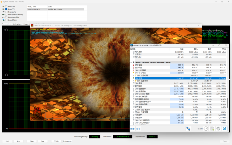232x145 pixels.
Task: Open HWiNFO remote network monitoring icon
Action: click(188, 129)
